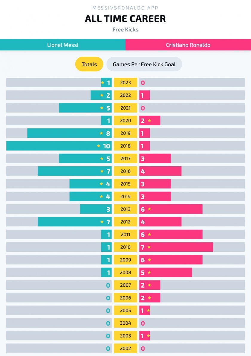Image resolution: width=251 pixels, height=356 pixels.
Task: Click the star beside Ronaldo's 2020 total
Action: coord(149,121)
